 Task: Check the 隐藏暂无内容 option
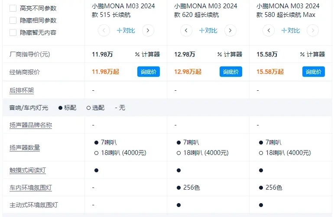pos(13,33)
